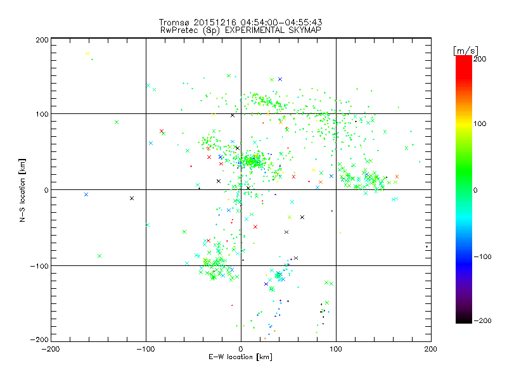The height and width of the screenshot is (380, 507).
Task: Click the y-axis '200' tick label
Action: click(x=42, y=40)
